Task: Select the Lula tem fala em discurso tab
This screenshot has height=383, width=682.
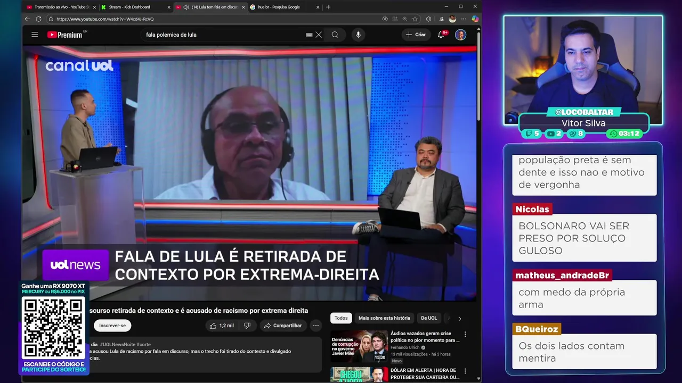Action: click(210, 7)
